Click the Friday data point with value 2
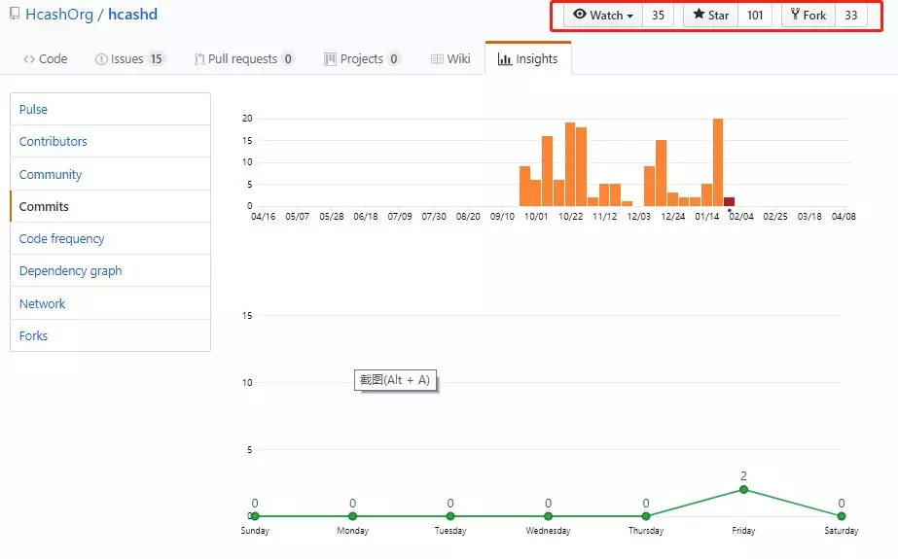 point(743,489)
